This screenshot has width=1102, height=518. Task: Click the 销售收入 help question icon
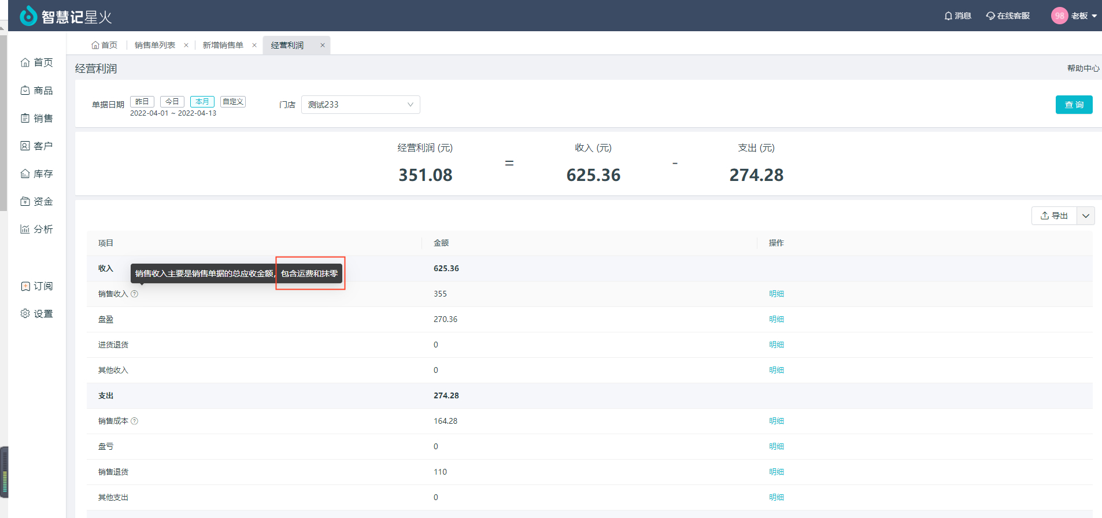[x=135, y=294]
